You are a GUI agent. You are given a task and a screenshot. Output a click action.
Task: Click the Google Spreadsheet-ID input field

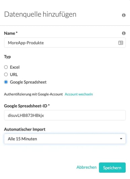tap(65, 115)
